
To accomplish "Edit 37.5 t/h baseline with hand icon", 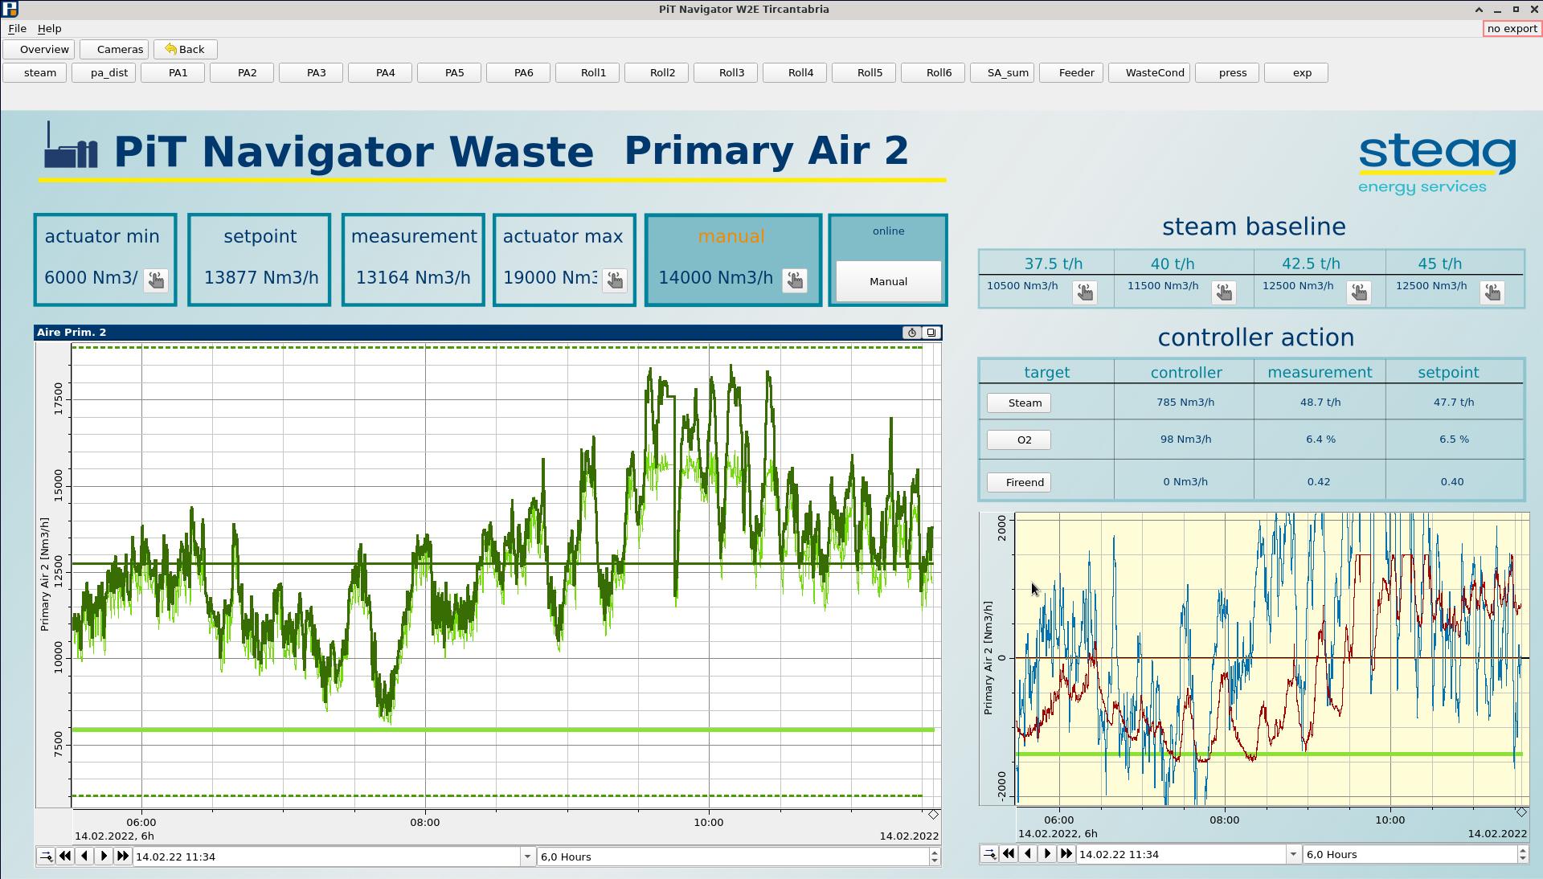I will pos(1084,292).
